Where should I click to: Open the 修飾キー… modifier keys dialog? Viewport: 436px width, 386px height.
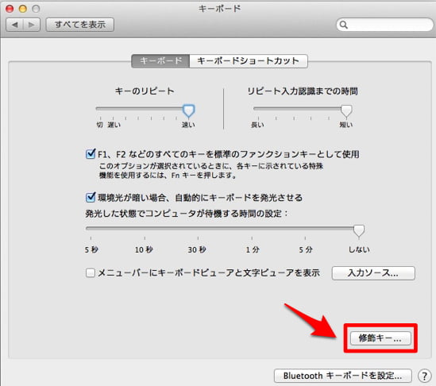[380, 338]
